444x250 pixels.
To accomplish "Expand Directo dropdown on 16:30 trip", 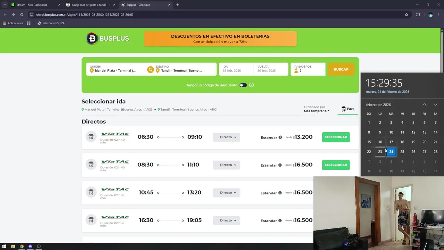I will 227,220.
